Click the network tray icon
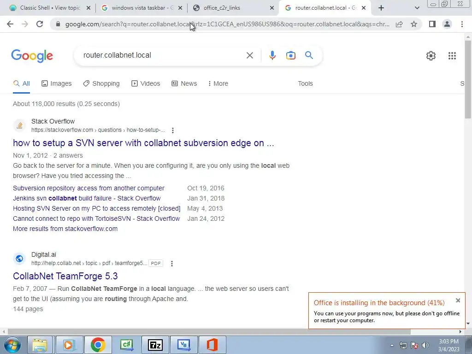 pyautogui.click(x=403, y=345)
